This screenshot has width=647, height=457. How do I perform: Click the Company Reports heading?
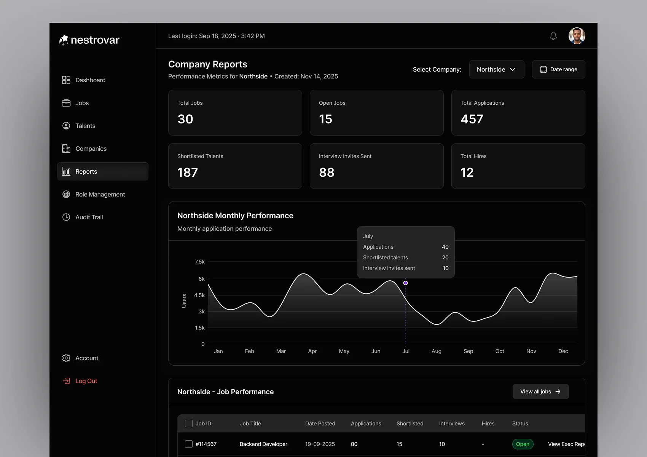[208, 64]
